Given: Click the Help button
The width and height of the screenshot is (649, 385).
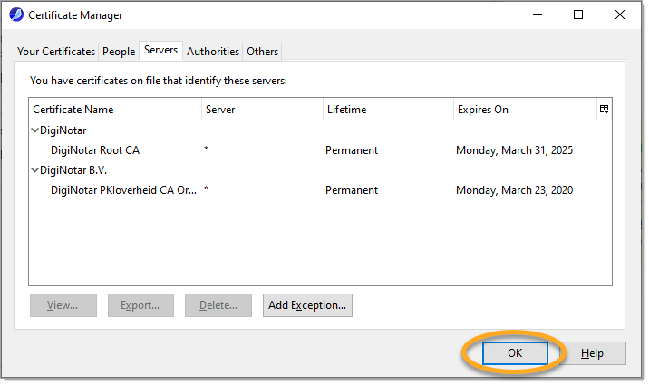Looking at the screenshot, I should tap(592, 353).
